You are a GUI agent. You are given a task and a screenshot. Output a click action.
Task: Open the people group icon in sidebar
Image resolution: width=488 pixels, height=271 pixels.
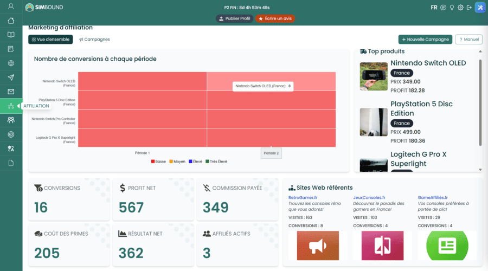tap(11, 120)
